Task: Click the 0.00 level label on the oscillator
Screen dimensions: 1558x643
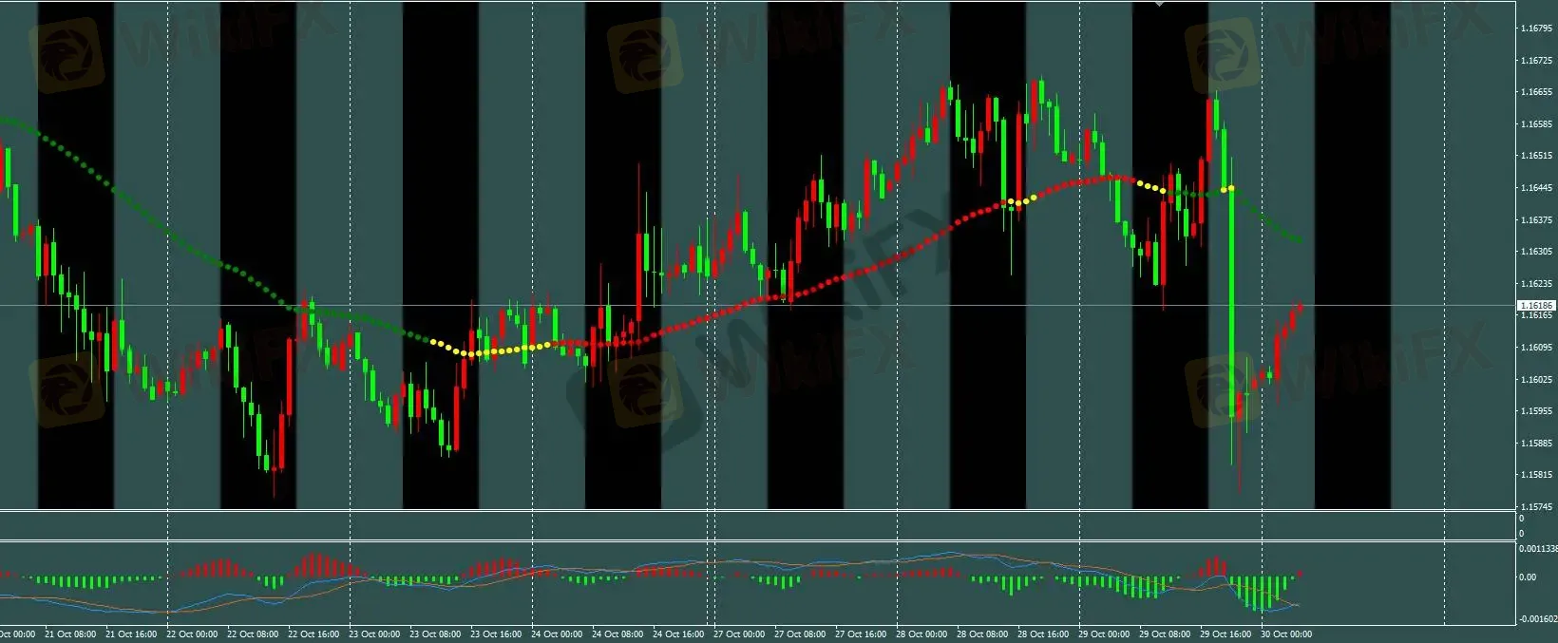Action: [x=1528, y=577]
